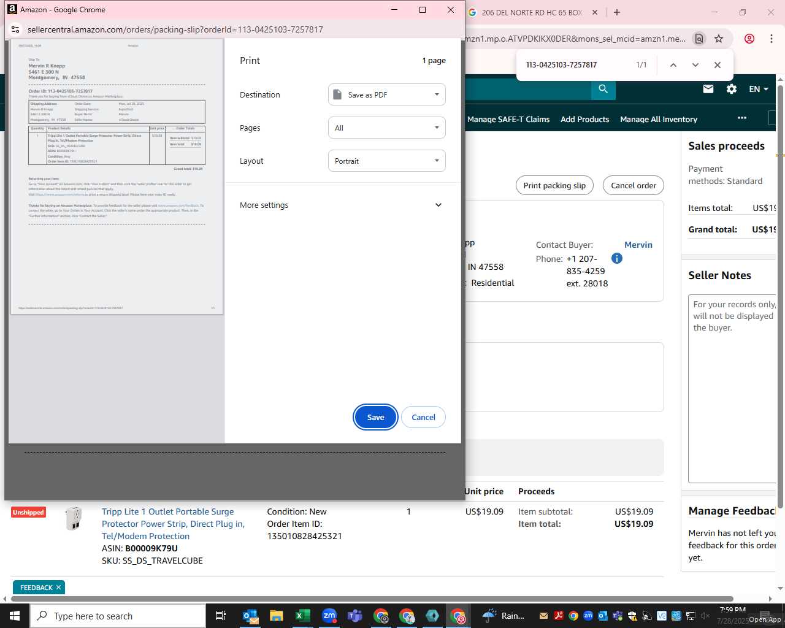Open Add Products menu item
Screen dimensions: 785x628
pos(584,119)
